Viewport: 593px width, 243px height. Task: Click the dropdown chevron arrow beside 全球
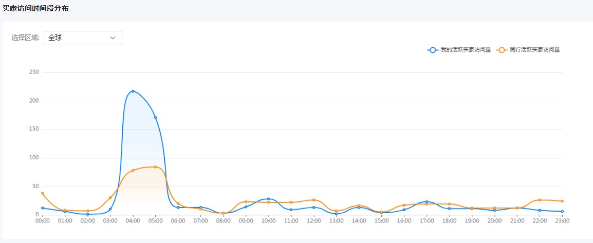pyautogui.click(x=113, y=38)
